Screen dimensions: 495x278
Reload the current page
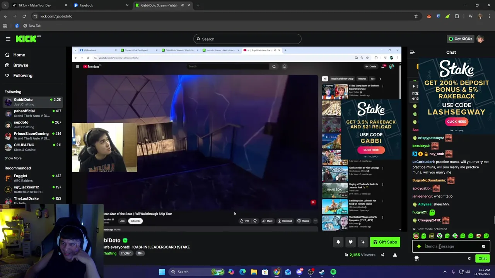[24, 16]
